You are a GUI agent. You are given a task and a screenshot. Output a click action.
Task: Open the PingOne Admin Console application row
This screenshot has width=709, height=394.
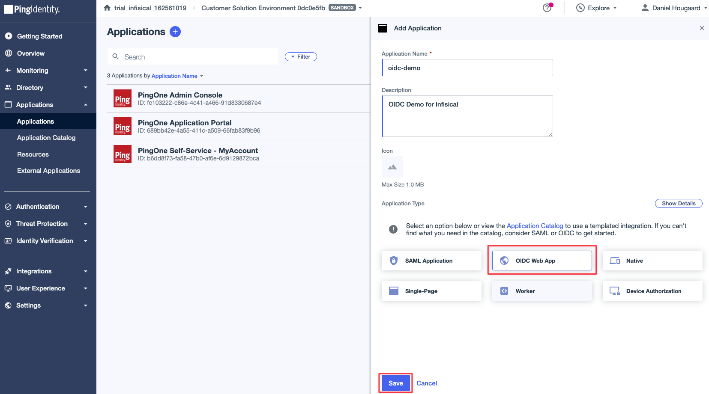(239, 98)
